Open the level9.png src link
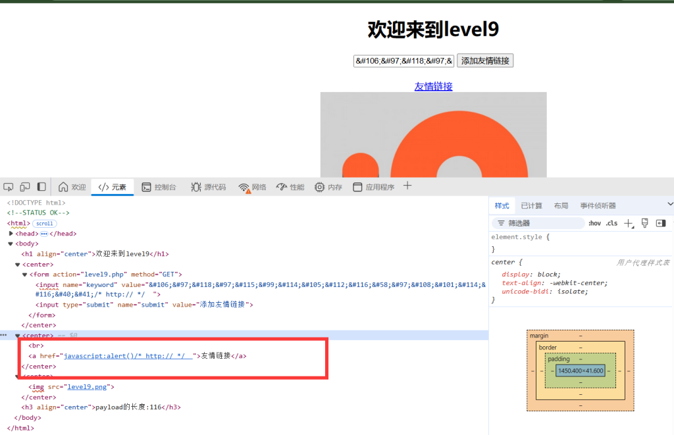This screenshot has height=435, width=674. pos(87,387)
